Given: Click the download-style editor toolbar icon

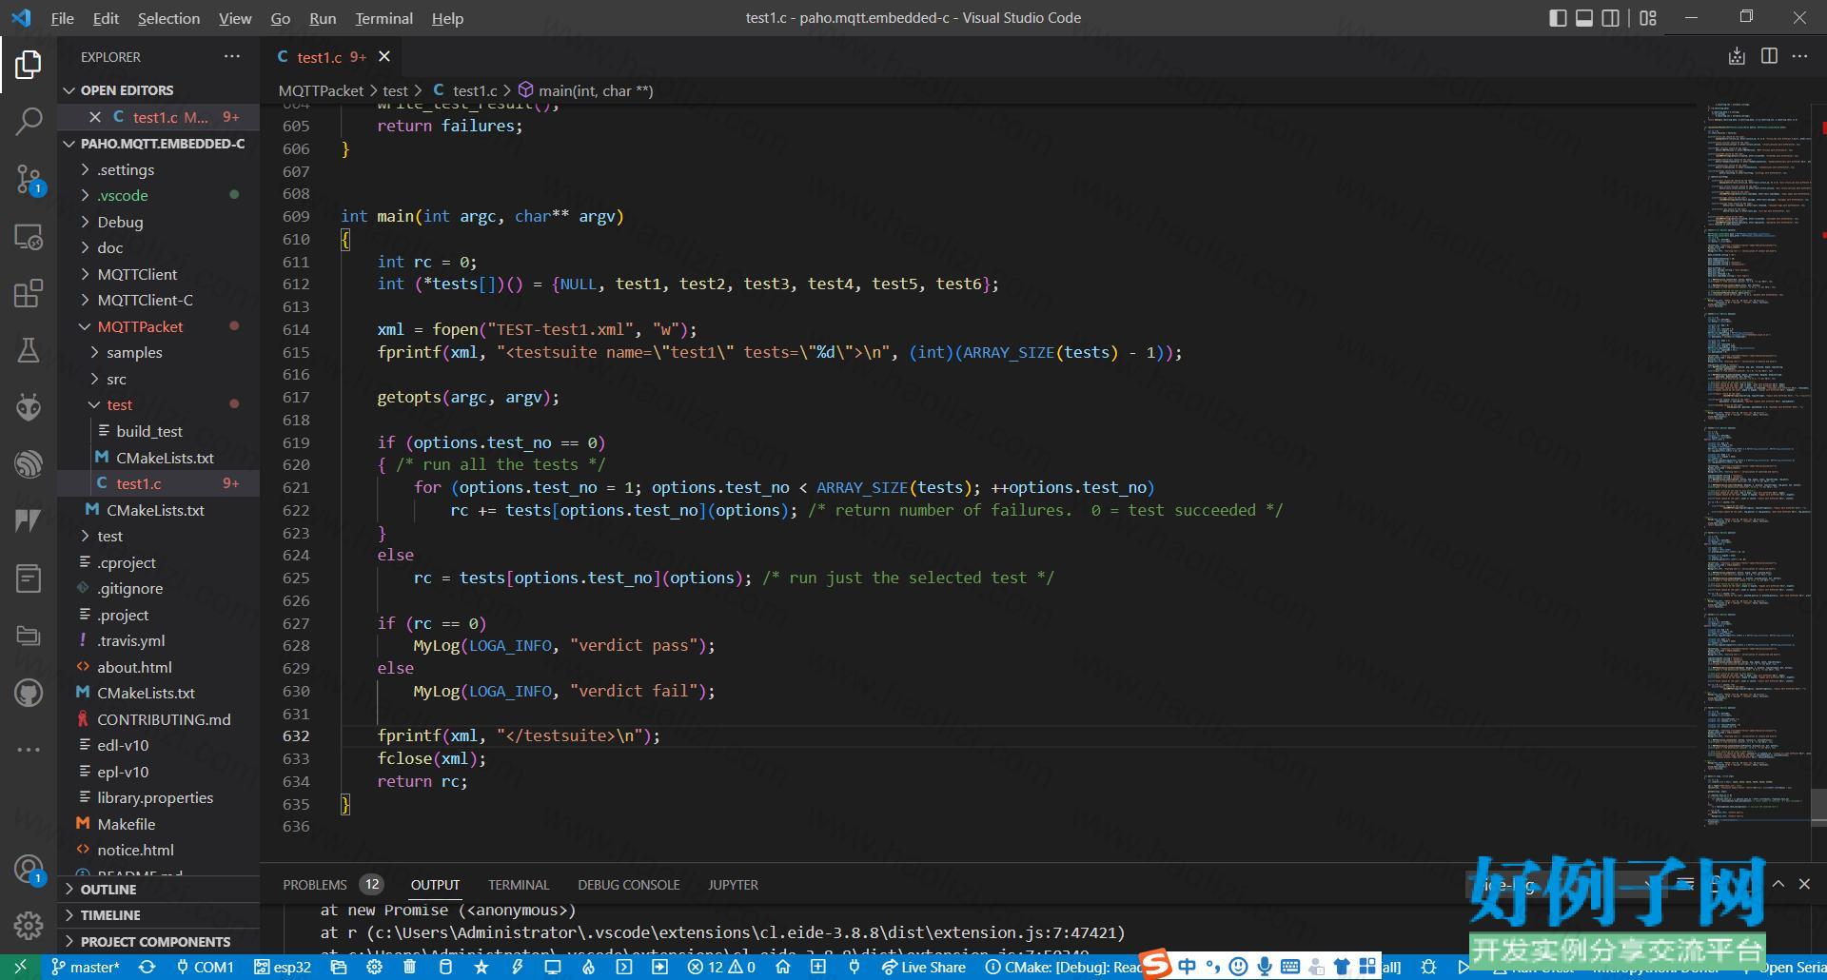Looking at the screenshot, I should (x=1737, y=56).
